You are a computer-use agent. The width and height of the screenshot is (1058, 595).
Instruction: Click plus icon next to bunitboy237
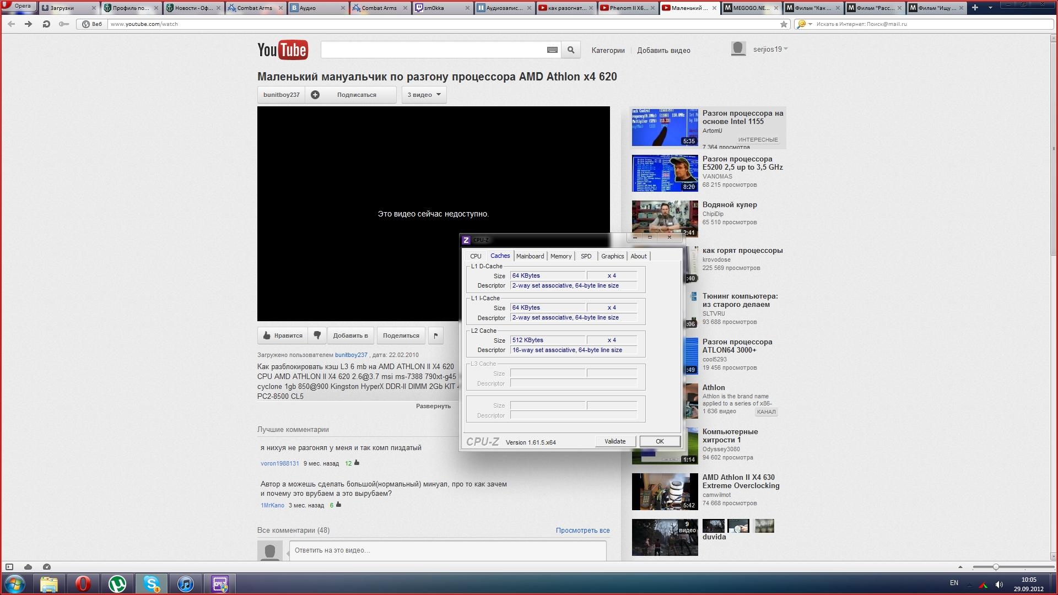click(315, 95)
